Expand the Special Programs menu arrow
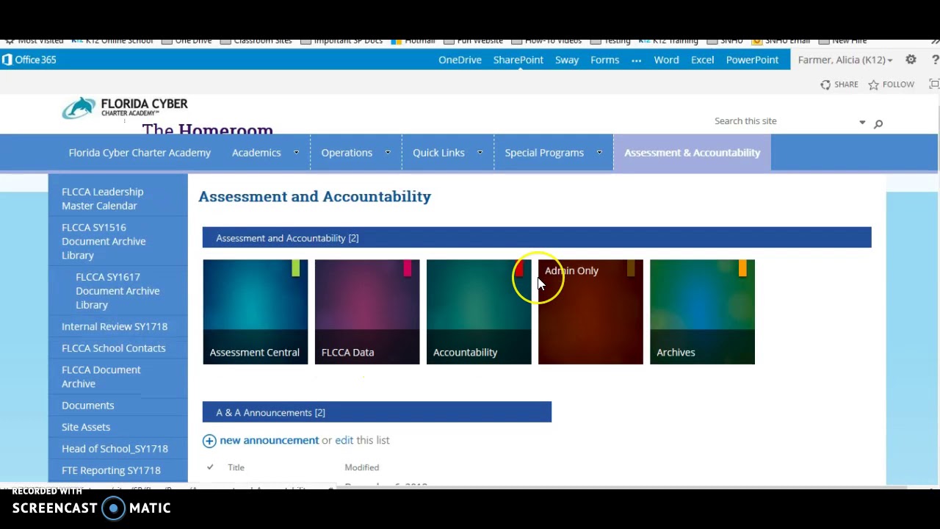This screenshot has width=940, height=529. point(599,153)
